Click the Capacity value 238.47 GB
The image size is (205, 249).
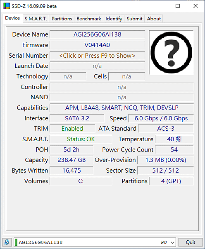coord(72,160)
